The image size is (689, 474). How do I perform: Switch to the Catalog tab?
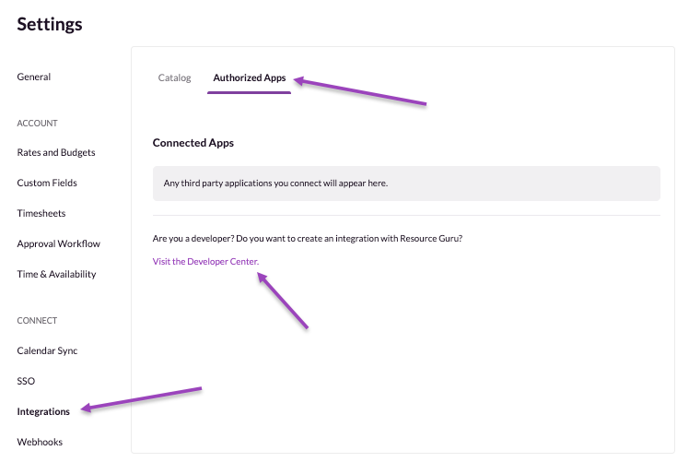174,77
